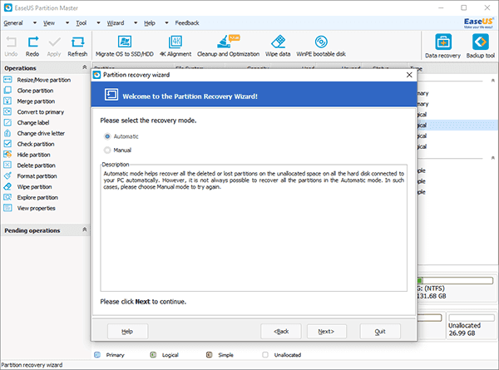Click the EaseUS logo
This screenshot has height=370, width=499.
478,22
